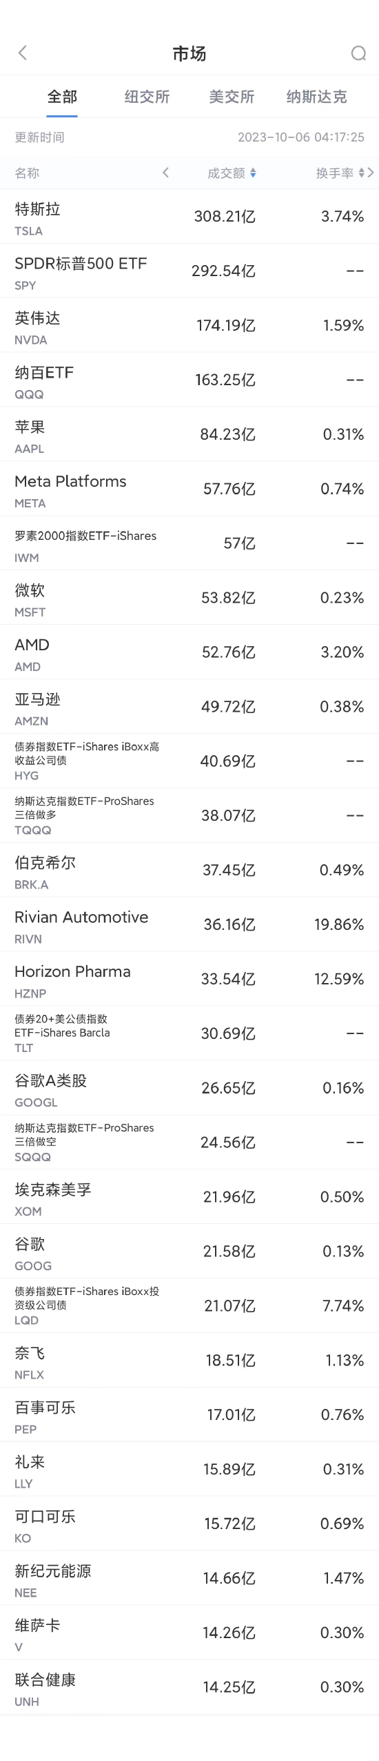The height and width of the screenshot is (1761, 379).
Task: Switch to 纳斯达克 tab
Action: (317, 97)
